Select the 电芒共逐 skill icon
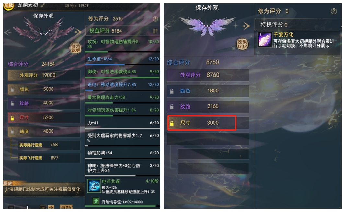Image resolution: width=345 pixels, height=212 pixels. 94,186
